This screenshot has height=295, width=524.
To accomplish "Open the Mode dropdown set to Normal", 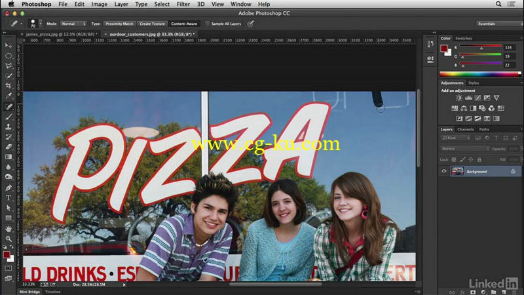I will (73, 24).
